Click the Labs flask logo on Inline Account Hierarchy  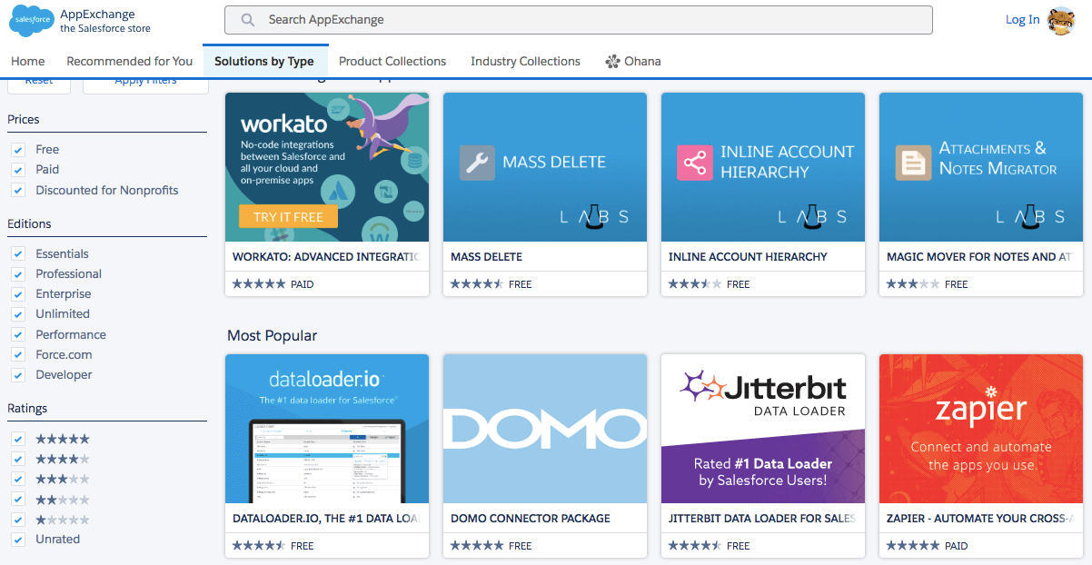[813, 216]
